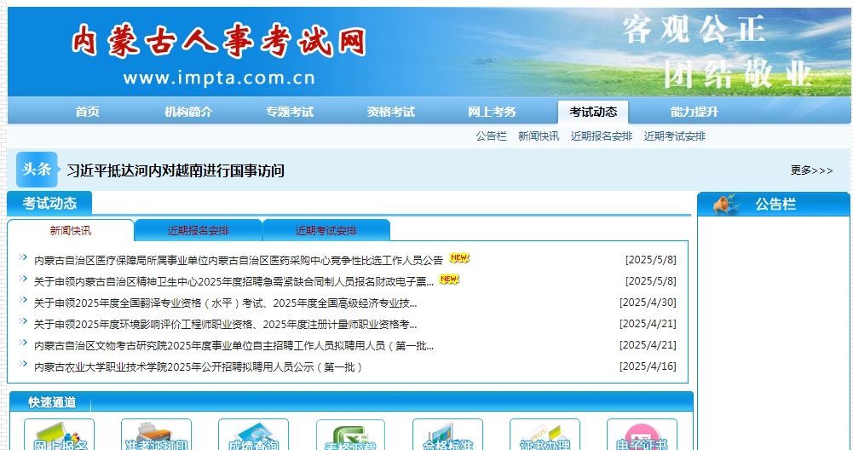Click 更多>>> next to the headline

point(811,170)
